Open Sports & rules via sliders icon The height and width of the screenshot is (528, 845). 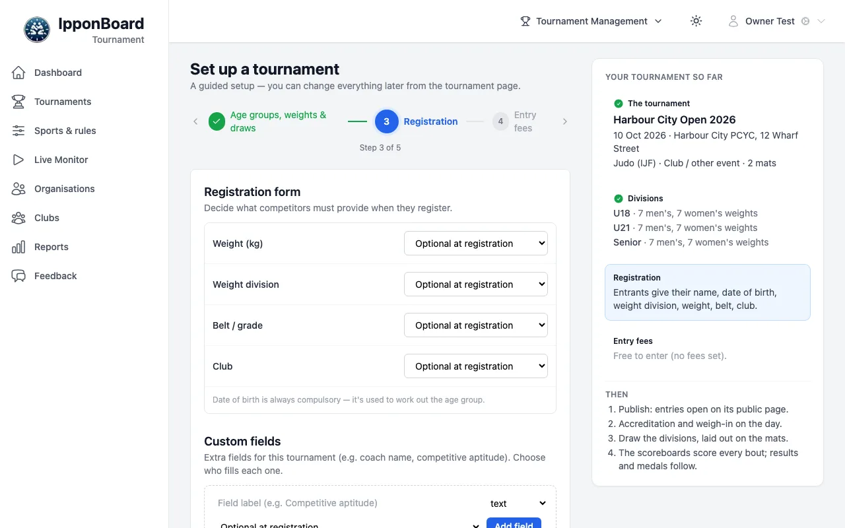tap(18, 131)
